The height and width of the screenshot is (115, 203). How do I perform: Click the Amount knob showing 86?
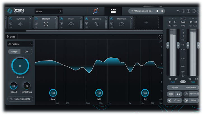[x=20, y=66]
